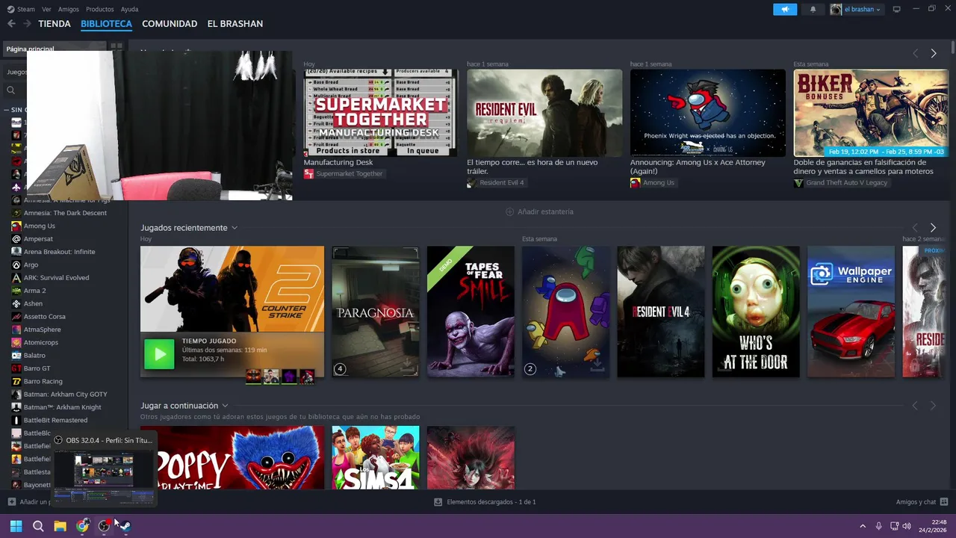The image size is (956, 538).
Task: Open Elementos descargados downloads status
Action: coord(485,502)
